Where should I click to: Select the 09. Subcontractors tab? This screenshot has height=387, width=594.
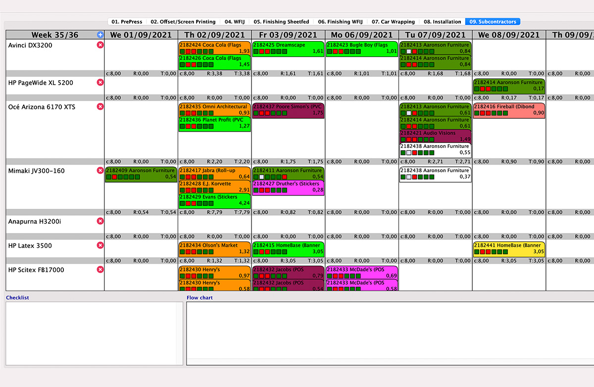[493, 22]
